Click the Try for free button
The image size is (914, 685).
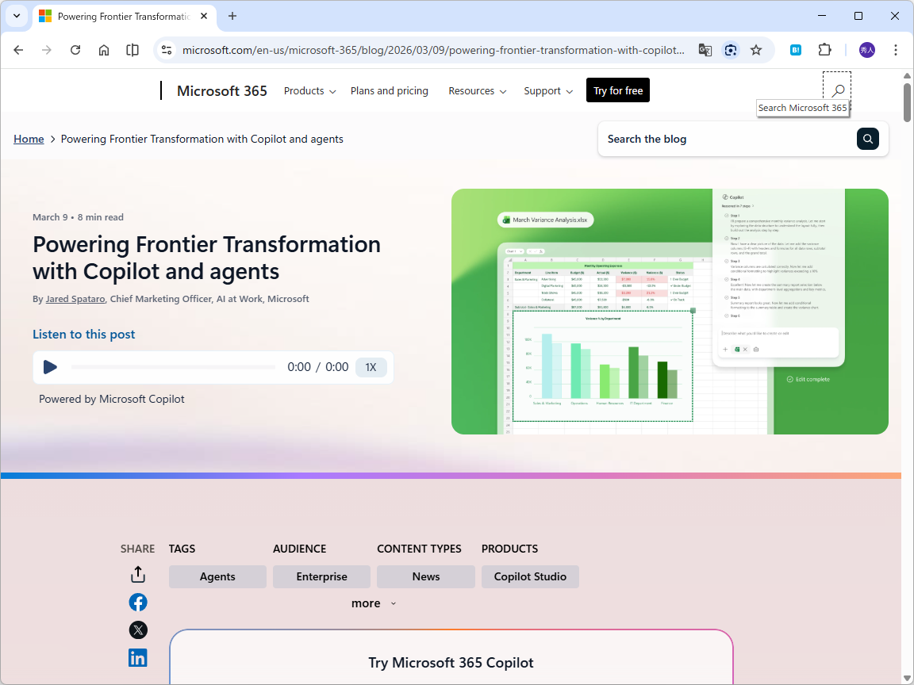click(x=618, y=90)
